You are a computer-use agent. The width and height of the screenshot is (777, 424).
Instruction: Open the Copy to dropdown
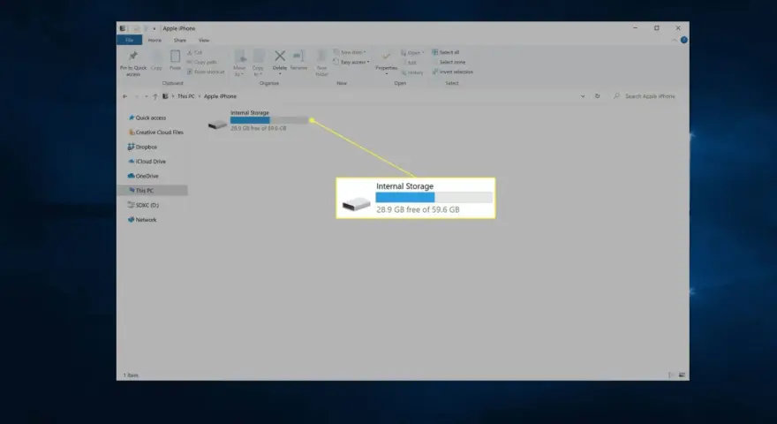258,64
